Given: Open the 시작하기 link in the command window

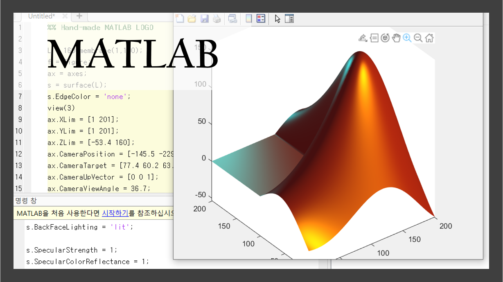Looking at the screenshot, I should pyautogui.click(x=115, y=213).
